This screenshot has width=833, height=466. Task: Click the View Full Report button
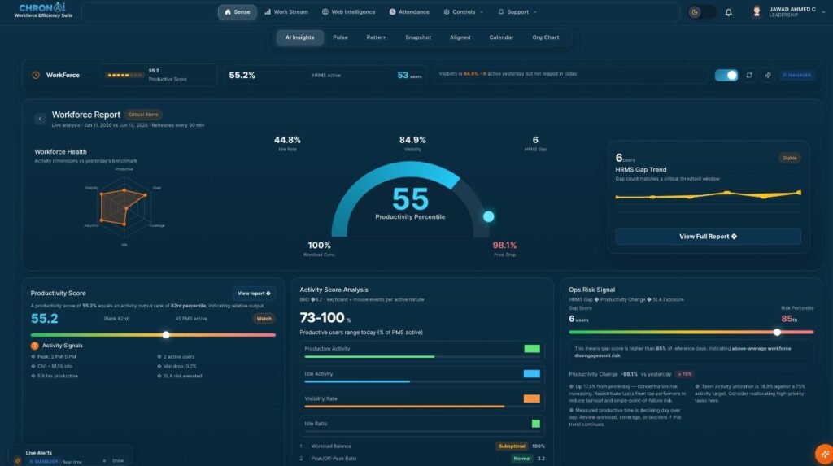click(708, 237)
